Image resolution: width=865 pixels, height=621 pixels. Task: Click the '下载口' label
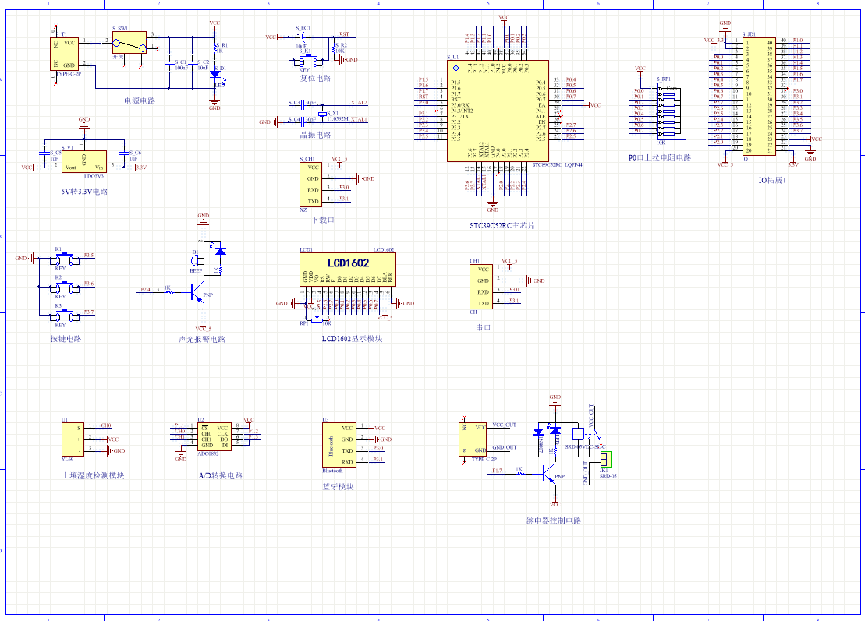323,220
